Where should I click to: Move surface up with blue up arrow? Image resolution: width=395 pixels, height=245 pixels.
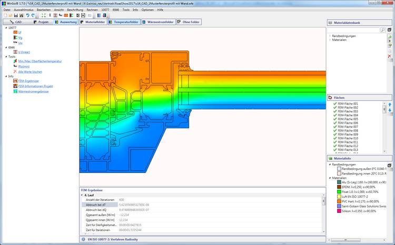pyautogui.click(x=390, y=105)
